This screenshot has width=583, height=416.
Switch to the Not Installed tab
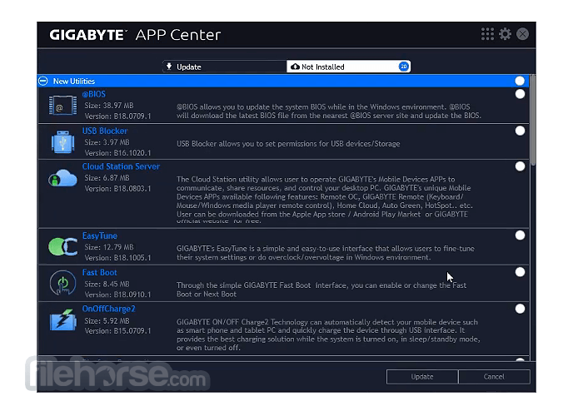(348, 67)
